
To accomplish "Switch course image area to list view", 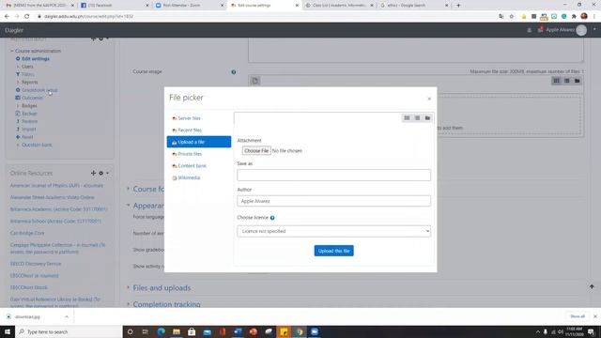I will tap(566, 81).
